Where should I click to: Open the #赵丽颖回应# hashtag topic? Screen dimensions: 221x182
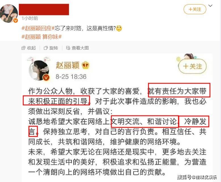coord(38,28)
